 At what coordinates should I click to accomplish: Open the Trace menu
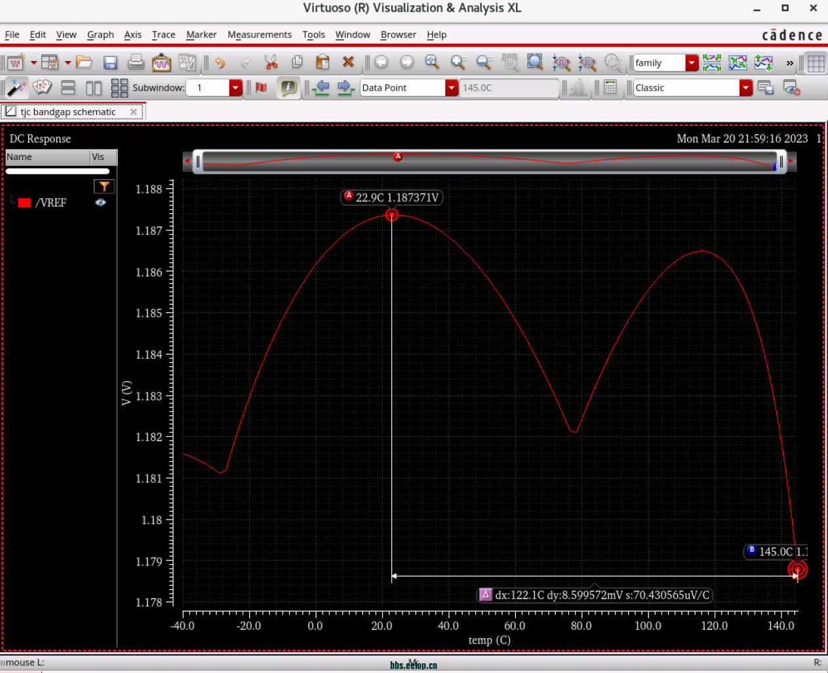[x=164, y=35]
